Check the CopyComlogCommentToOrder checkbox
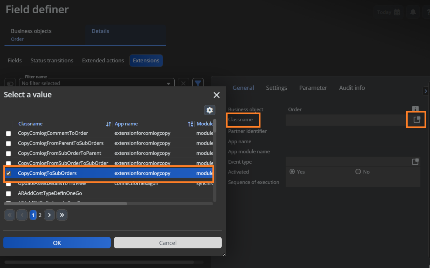Image resolution: width=430 pixels, height=268 pixels. click(x=9, y=133)
